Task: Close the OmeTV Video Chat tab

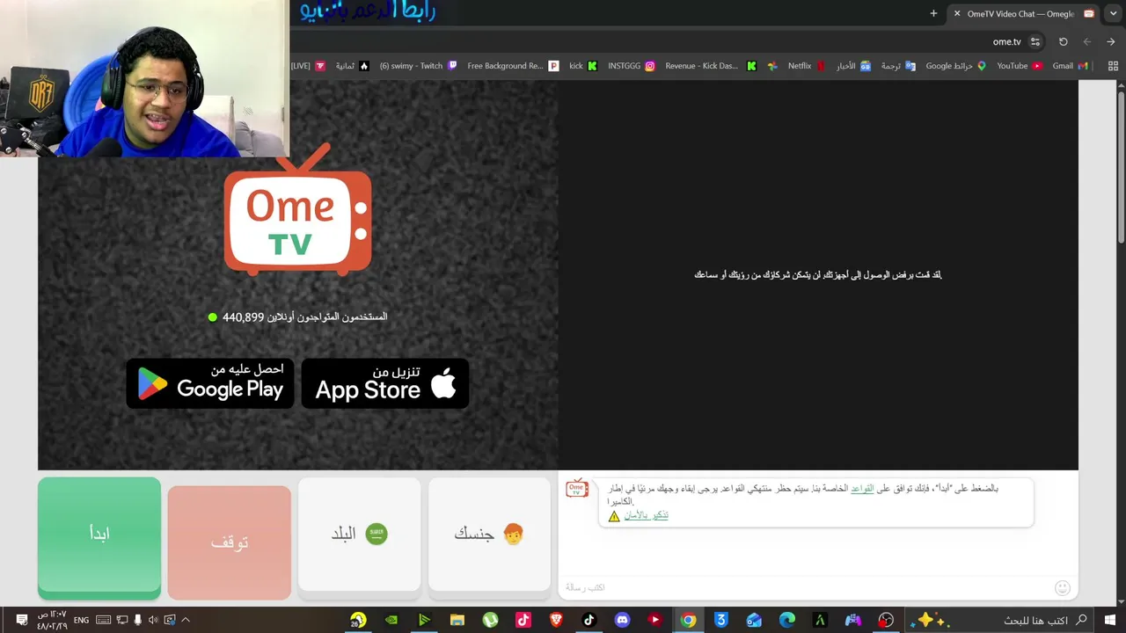Action: click(x=957, y=13)
